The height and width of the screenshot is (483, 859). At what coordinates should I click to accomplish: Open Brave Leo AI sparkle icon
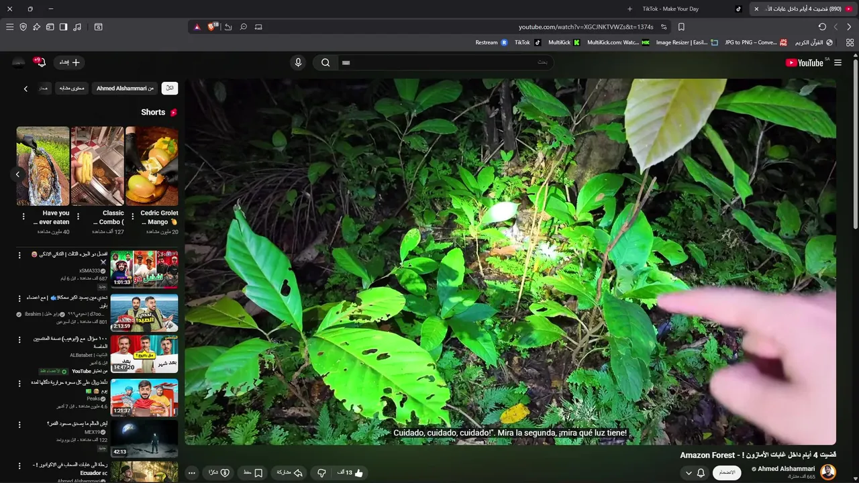click(x=36, y=27)
